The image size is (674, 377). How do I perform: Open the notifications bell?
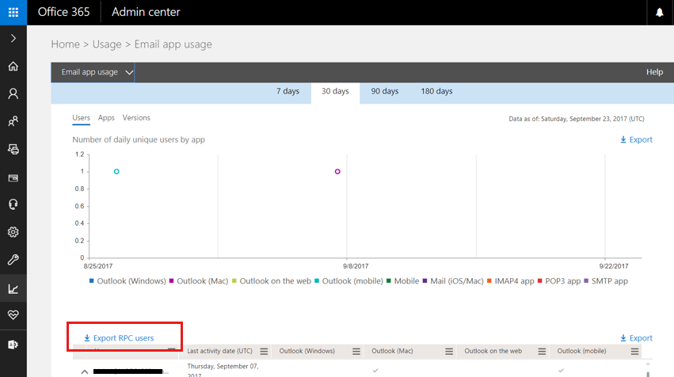pyautogui.click(x=660, y=12)
